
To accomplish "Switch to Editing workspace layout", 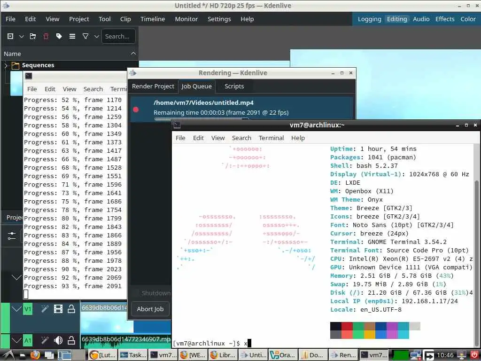I will tap(396, 19).
